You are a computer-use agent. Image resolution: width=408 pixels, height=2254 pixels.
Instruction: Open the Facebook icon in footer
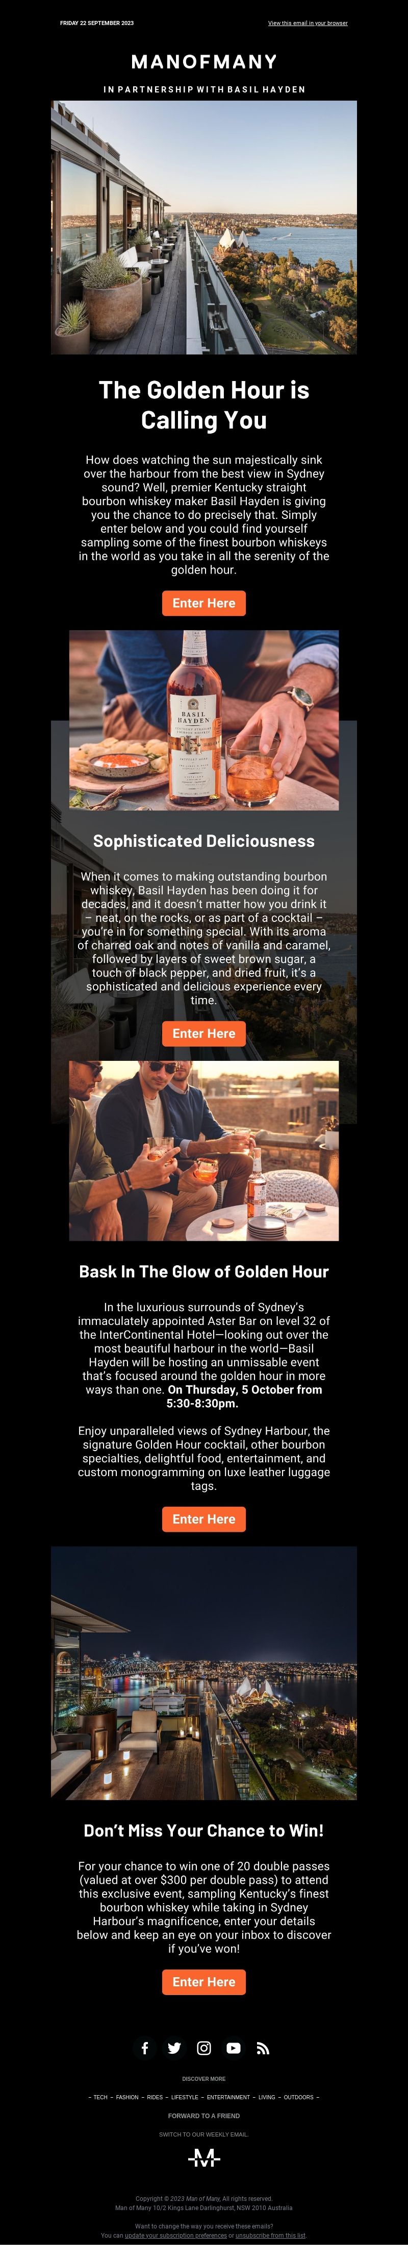[x=145, y=2048]
